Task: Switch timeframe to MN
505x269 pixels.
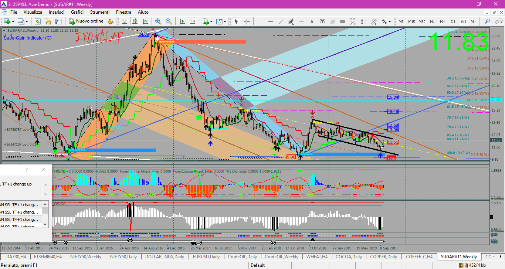Action: click(x=473, y=21)
